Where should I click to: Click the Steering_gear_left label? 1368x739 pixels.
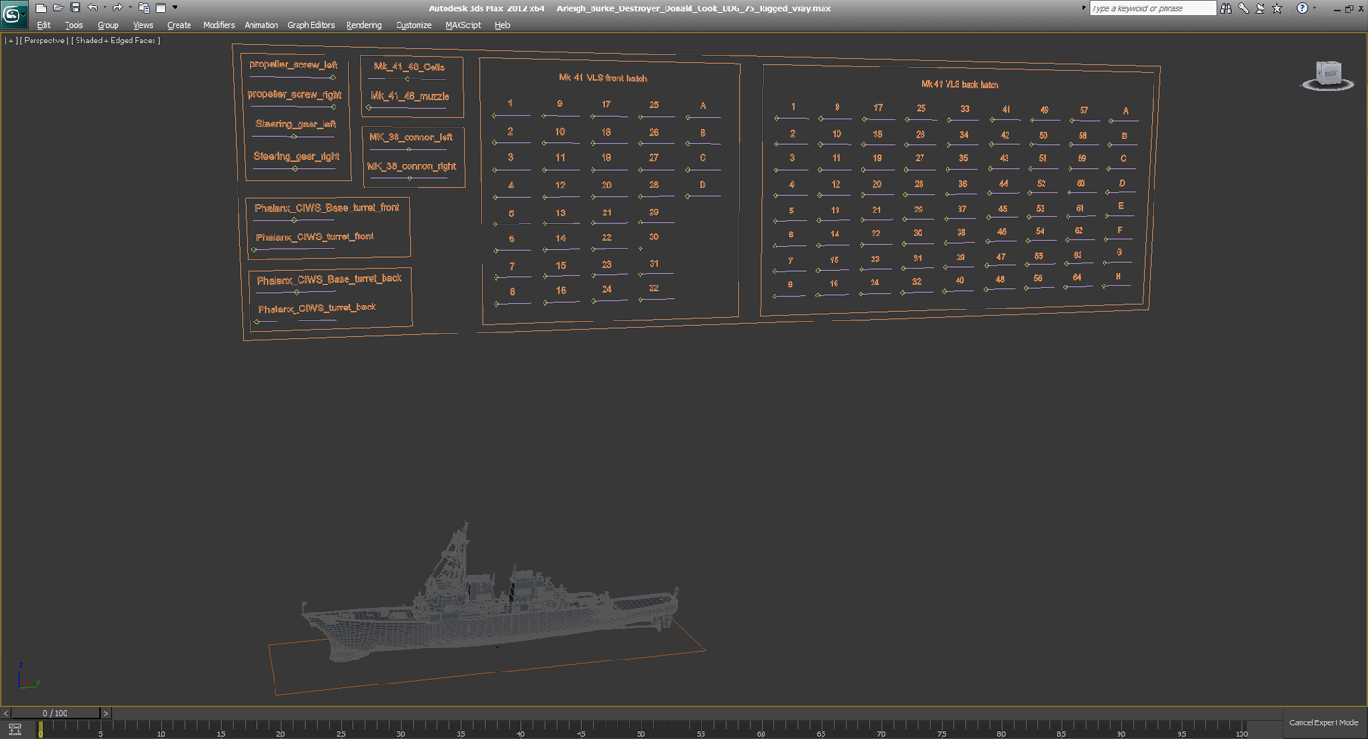click(295, 124)
